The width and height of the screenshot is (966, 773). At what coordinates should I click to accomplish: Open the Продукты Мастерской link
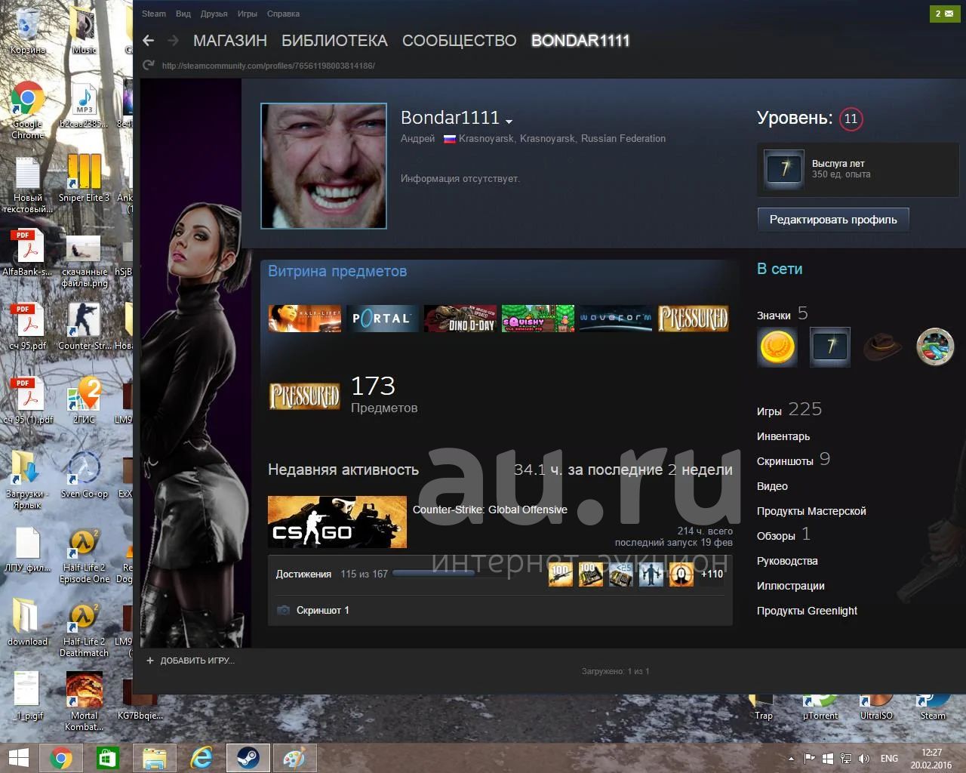click(811, 511)
